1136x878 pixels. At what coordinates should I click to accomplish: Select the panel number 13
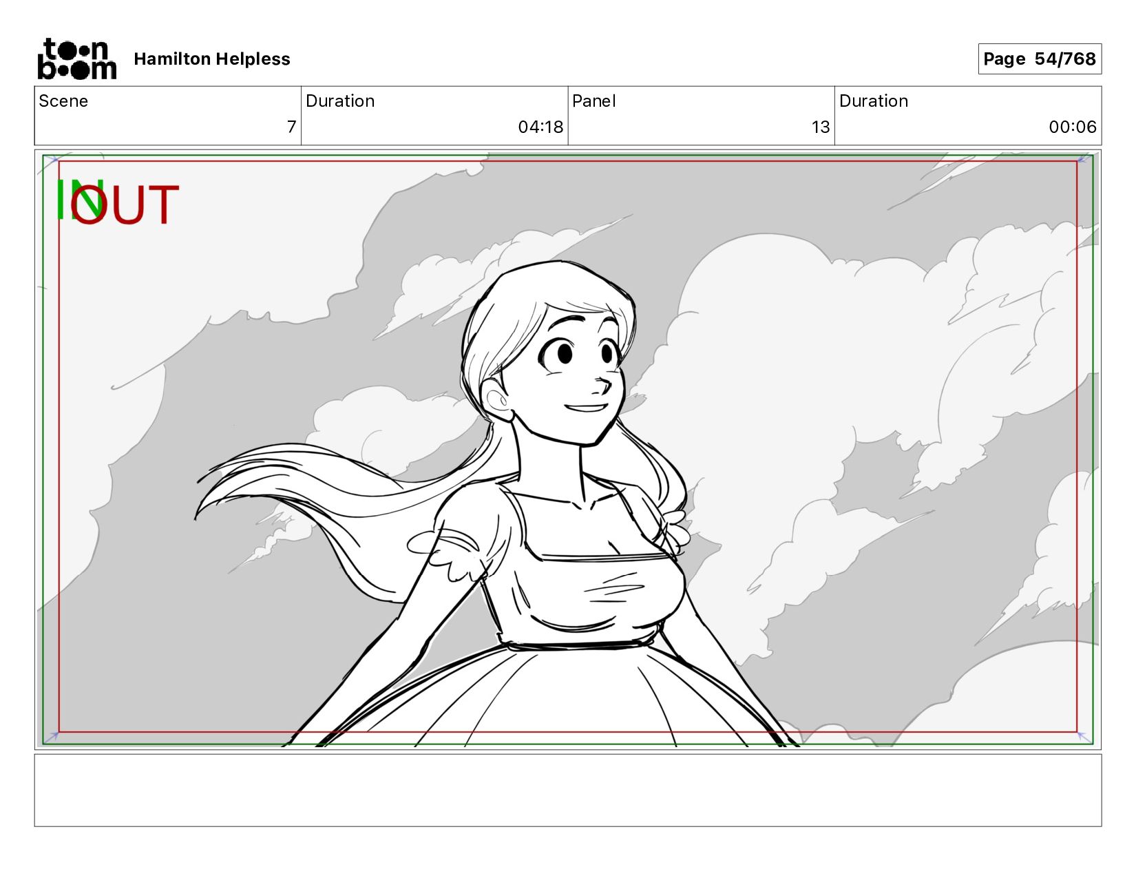(x=821, y=127)
